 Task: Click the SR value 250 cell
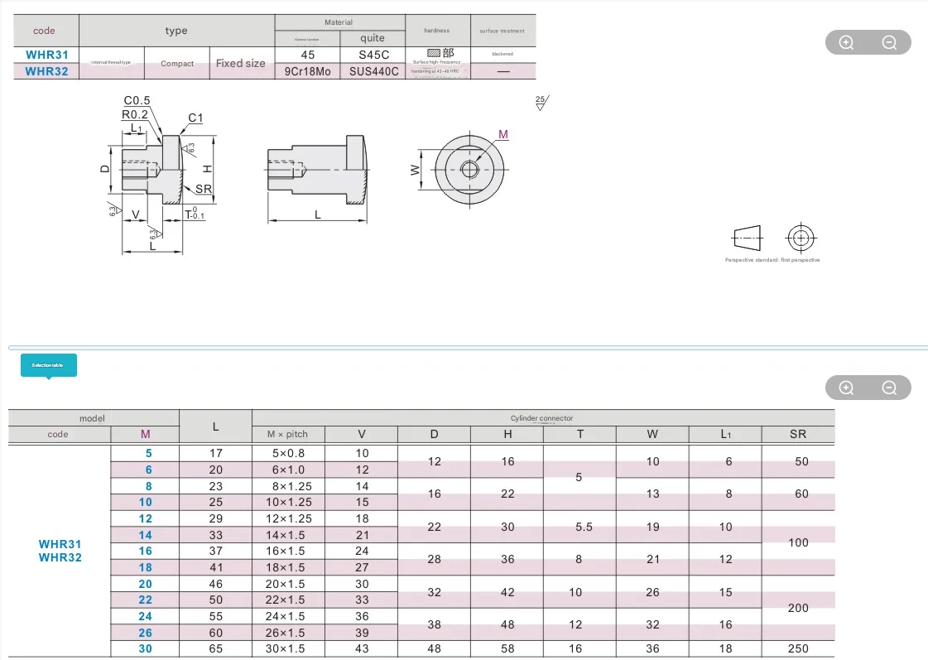pyautogui.click(x=798, y=648)
